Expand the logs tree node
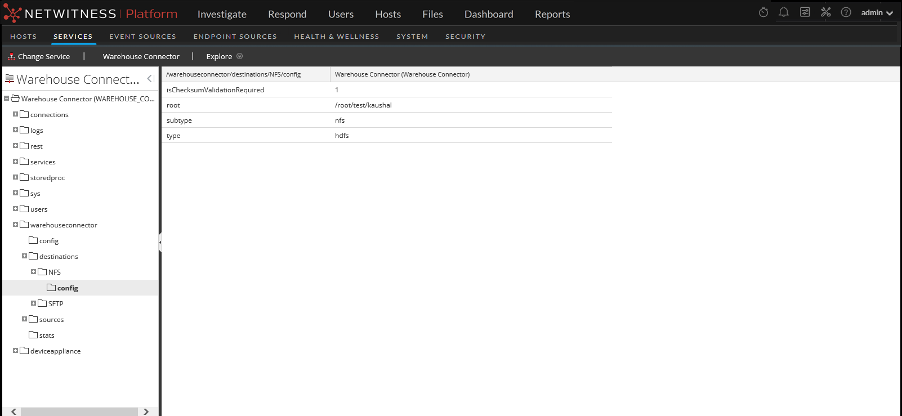Screen dimensions: 902x416 (x=16, y=130)
